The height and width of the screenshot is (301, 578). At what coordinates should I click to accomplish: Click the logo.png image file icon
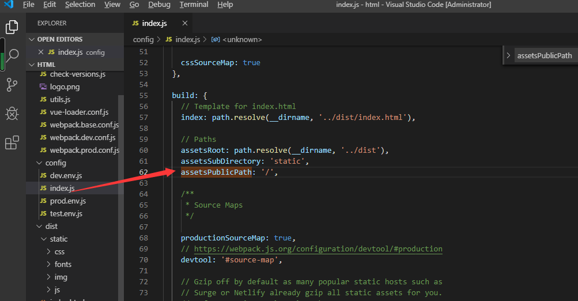click(x=43, y=86)
